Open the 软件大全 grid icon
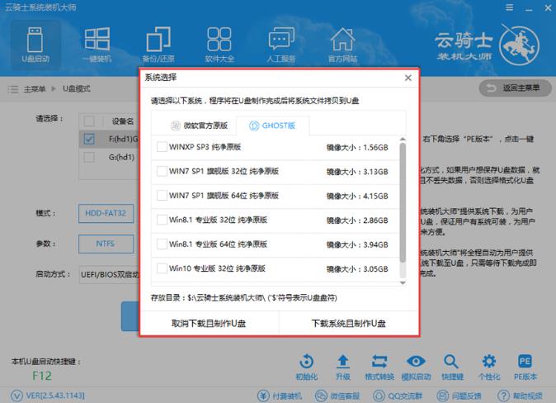Viewport: 556px width, 403px height. click(x=219, y=45)
